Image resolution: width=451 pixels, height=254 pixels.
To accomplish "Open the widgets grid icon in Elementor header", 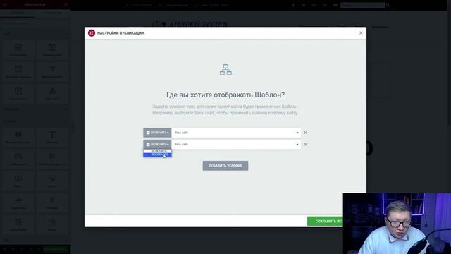I will (x=66, y=5).
